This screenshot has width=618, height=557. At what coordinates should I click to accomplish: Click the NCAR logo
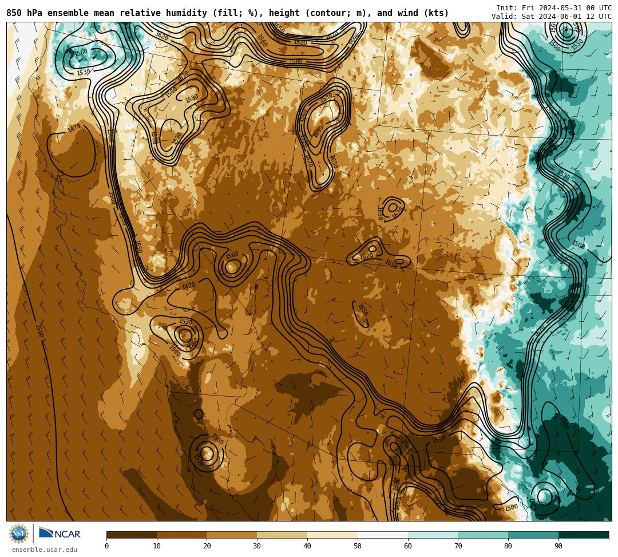click(x=60, y=534)
